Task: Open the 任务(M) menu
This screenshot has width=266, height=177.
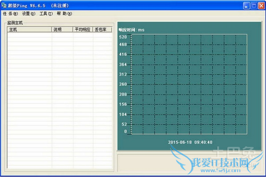Action: [10, 14]
